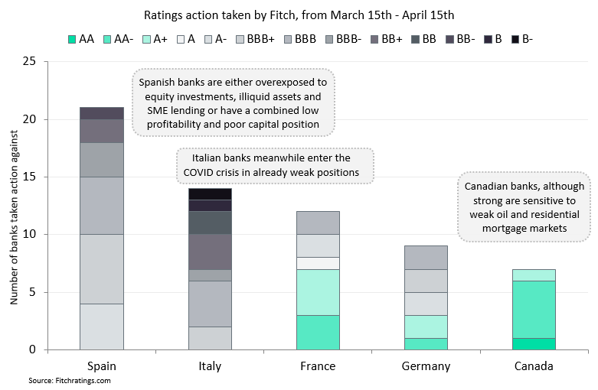Click the Italian banks annotation callout

point(276,165)
